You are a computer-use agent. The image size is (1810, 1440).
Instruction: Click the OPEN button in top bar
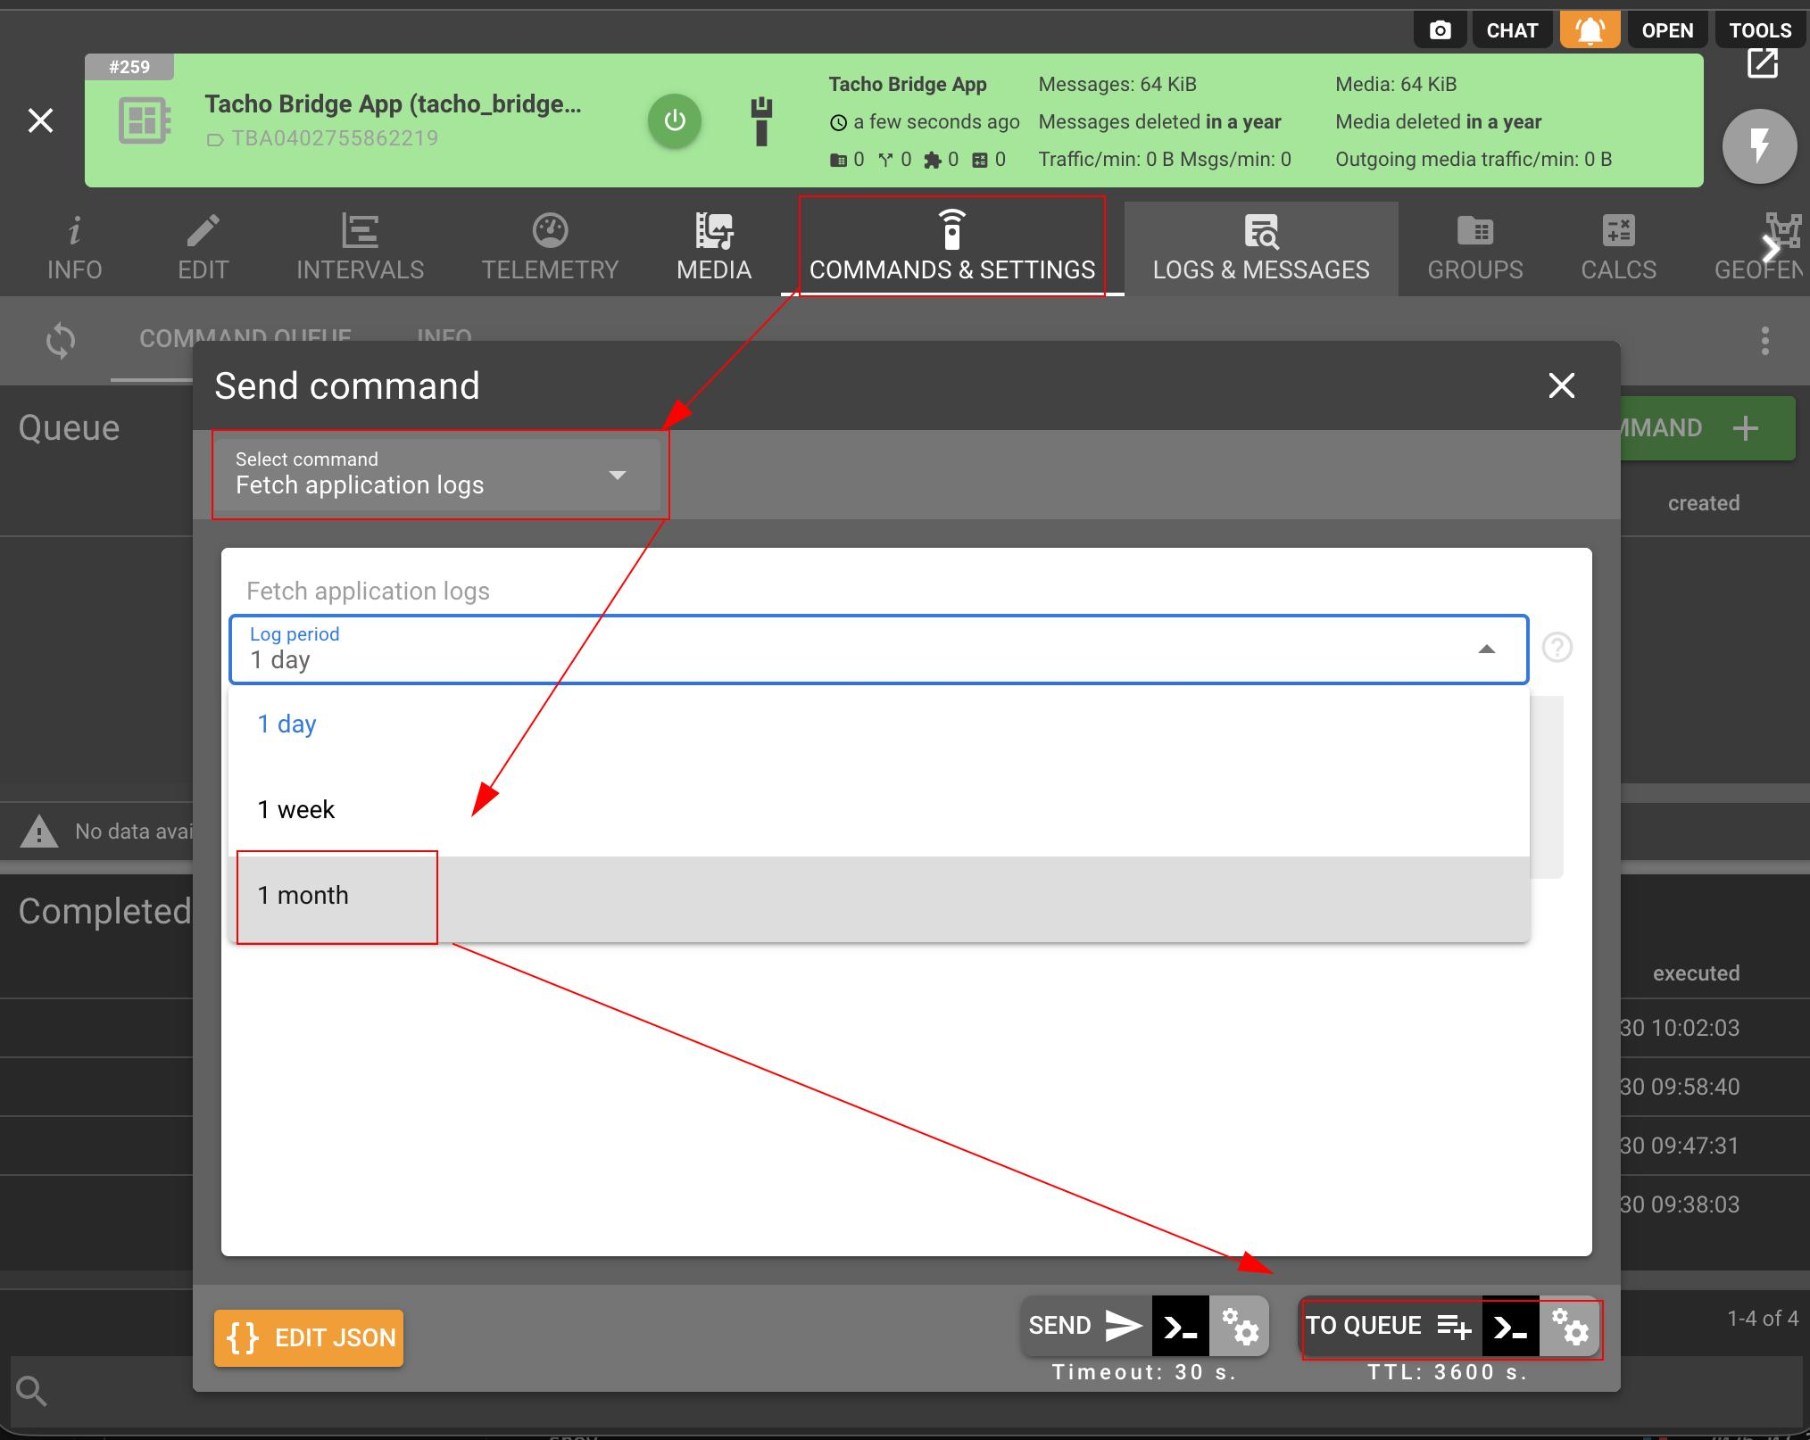click(1667, 30)
